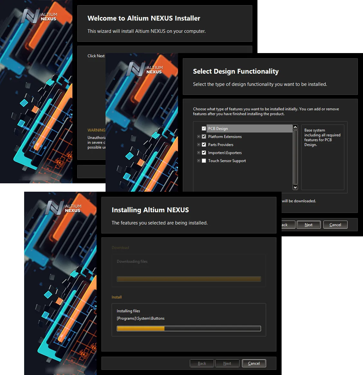363x375 pixels.
Task: Uncheck the Importers\Exporters checkbox
Action: (204, 152)
